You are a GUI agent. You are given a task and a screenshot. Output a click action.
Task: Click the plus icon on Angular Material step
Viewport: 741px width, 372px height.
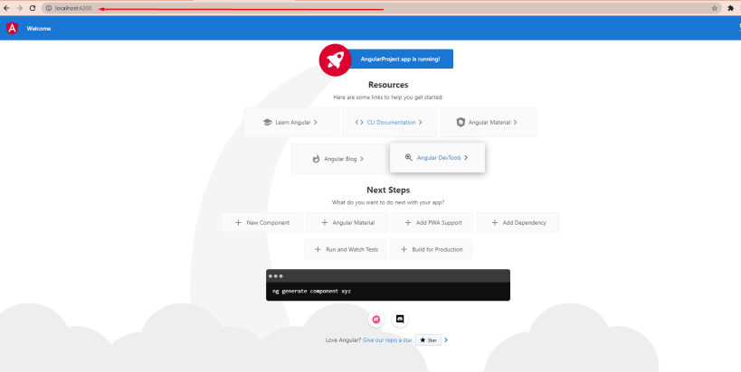click(x=324, y=222)
